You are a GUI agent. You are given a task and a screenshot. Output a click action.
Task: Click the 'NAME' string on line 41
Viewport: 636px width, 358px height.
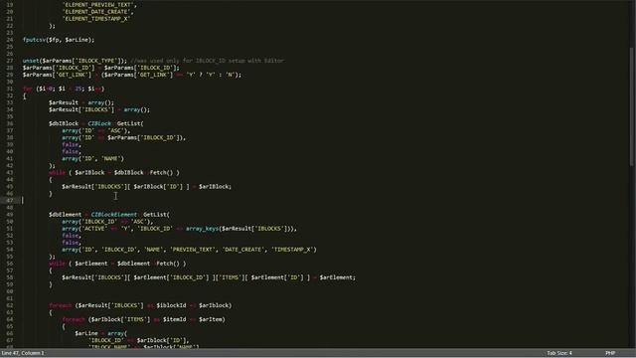click(x=110, y=159)
